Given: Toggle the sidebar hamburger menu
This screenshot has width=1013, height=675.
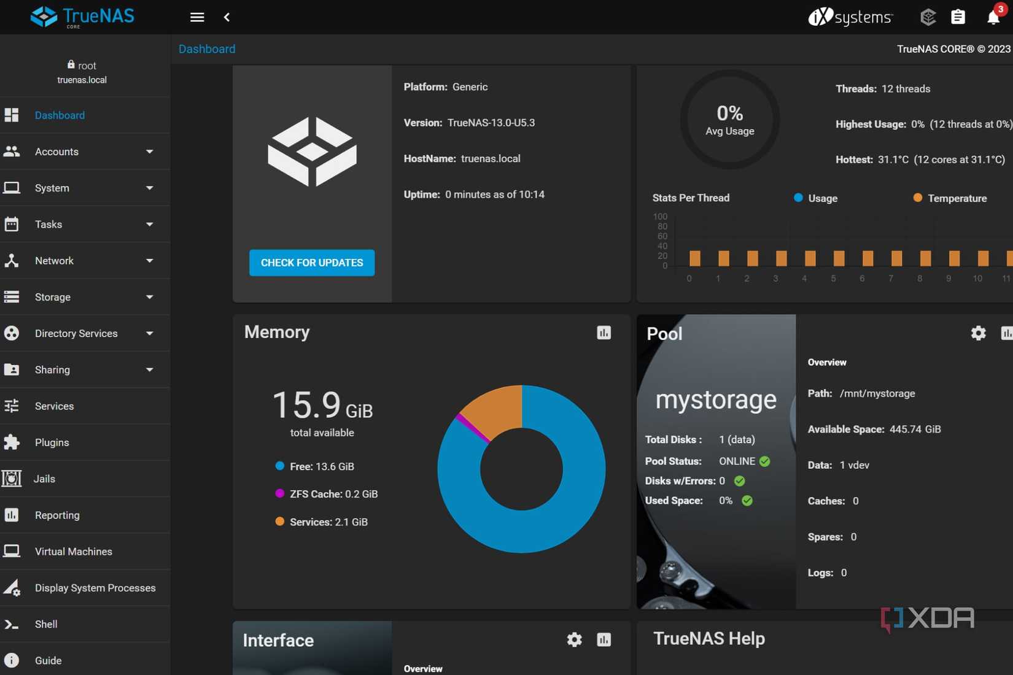Looking at the screenshot, I should 196,17.
